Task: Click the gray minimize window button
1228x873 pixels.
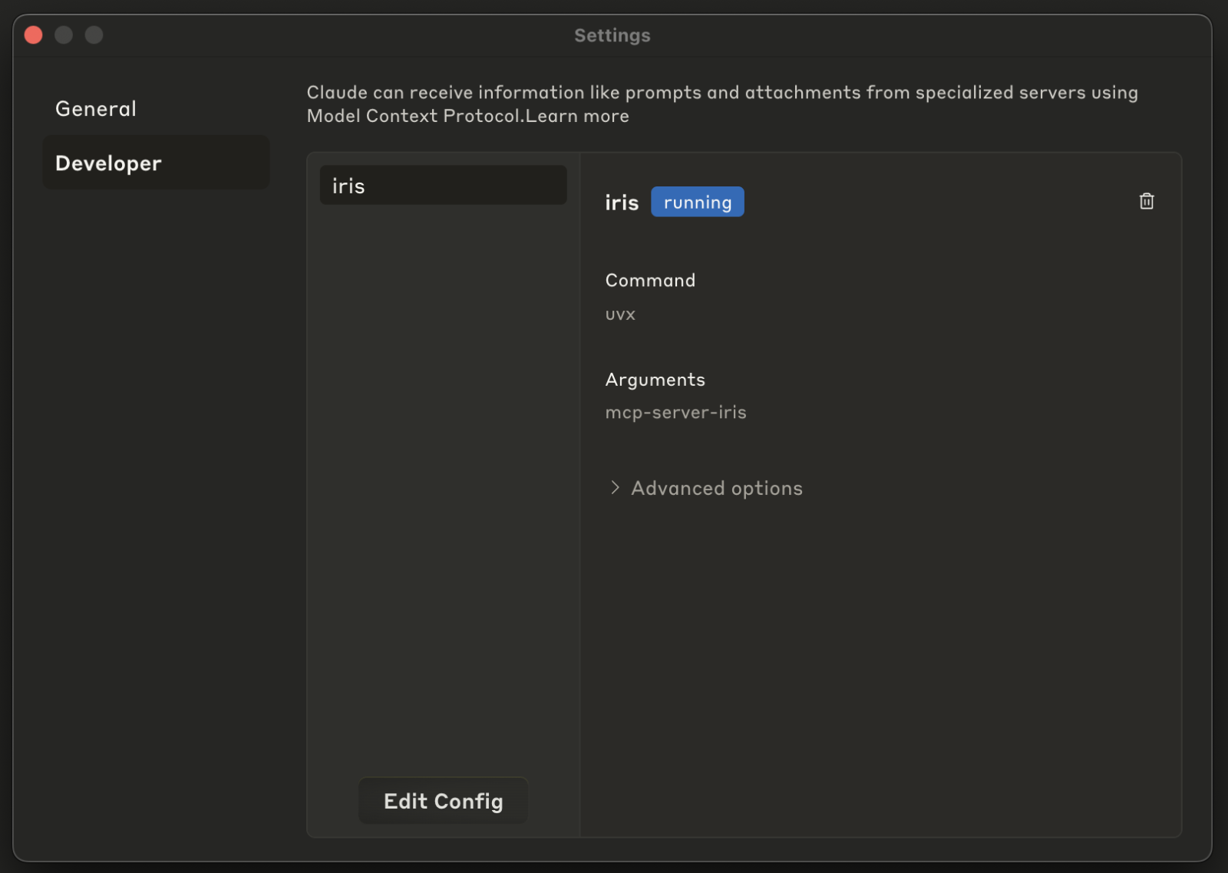Action: click(x=64, y=35)
